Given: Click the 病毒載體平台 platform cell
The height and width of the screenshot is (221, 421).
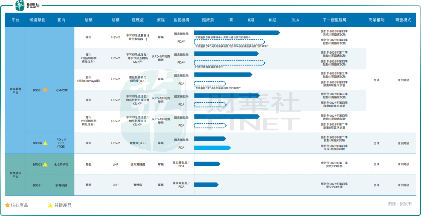Looking at the screenshot, I should click(x=16, y=90).
